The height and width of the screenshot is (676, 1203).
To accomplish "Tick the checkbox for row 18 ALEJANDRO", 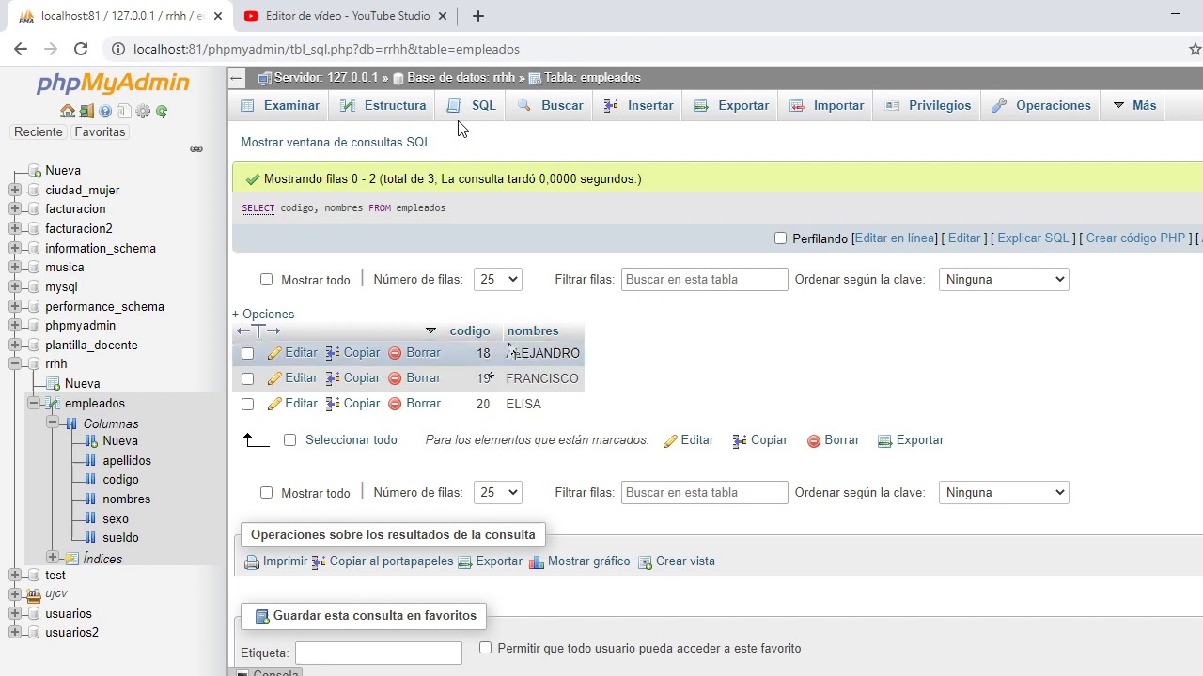I will 247,354.
